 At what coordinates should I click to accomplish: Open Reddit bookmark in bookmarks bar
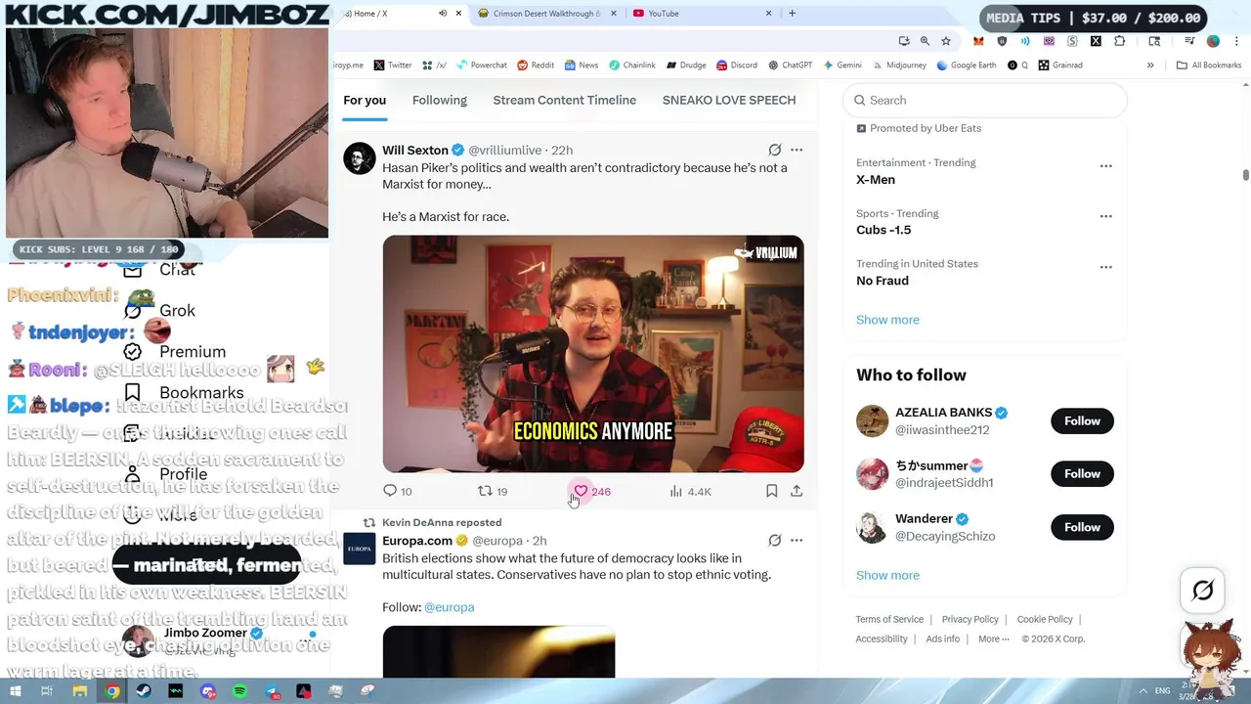536,66
